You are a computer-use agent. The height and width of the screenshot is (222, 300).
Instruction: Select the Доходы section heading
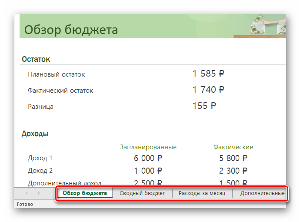(35, 134)
